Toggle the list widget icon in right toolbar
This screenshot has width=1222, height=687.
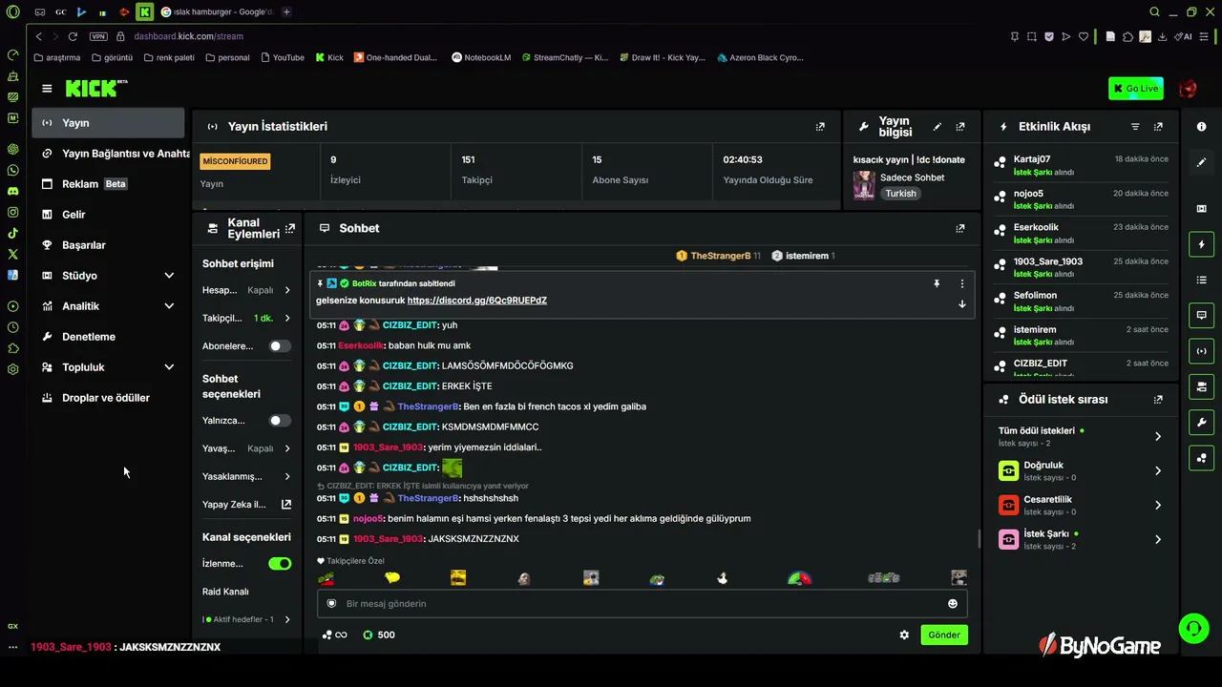(x=1202, y=280)
